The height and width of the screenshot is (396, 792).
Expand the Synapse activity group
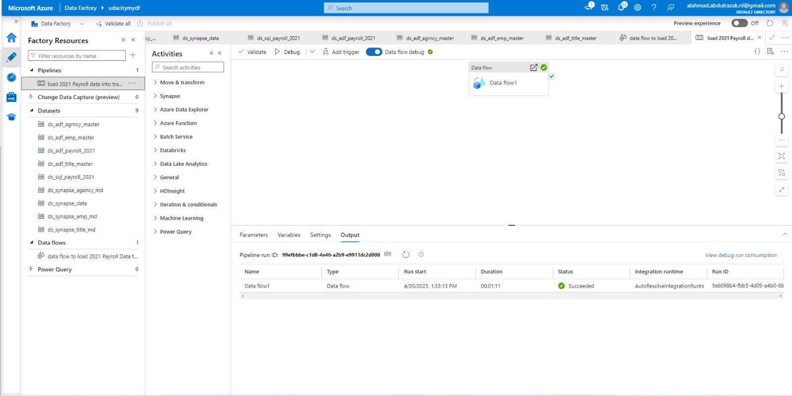[x=155, y=96]
